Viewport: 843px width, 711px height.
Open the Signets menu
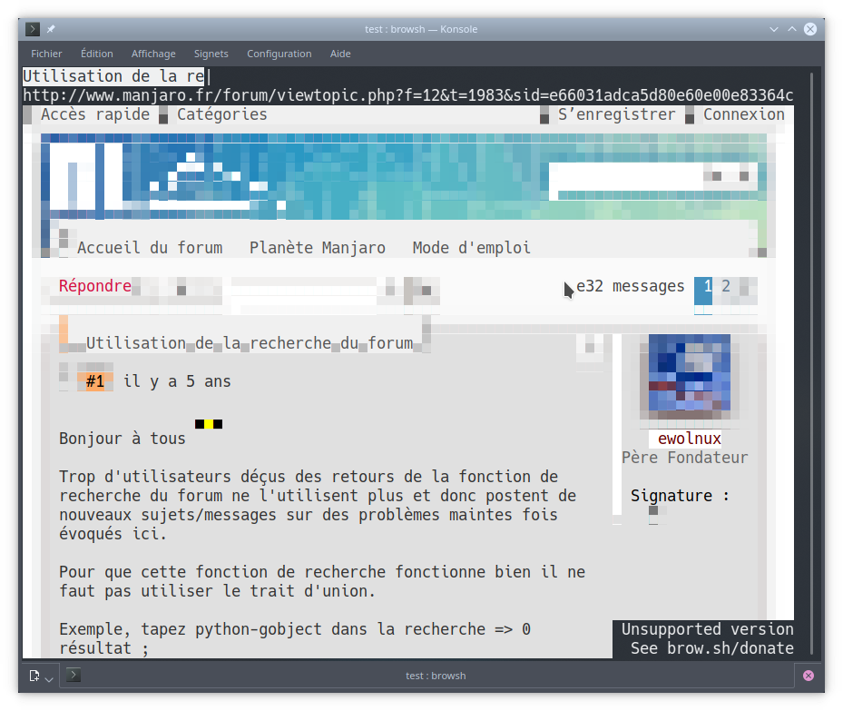click(211, 54)
